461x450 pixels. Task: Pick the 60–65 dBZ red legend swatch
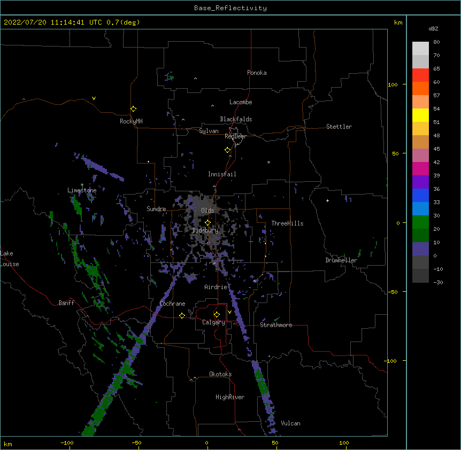420,75
